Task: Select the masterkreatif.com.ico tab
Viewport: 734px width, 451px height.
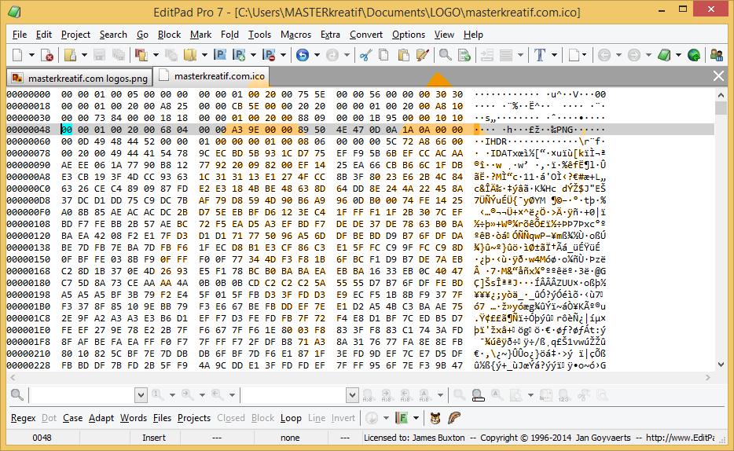Action: click(x=211, y=76)
